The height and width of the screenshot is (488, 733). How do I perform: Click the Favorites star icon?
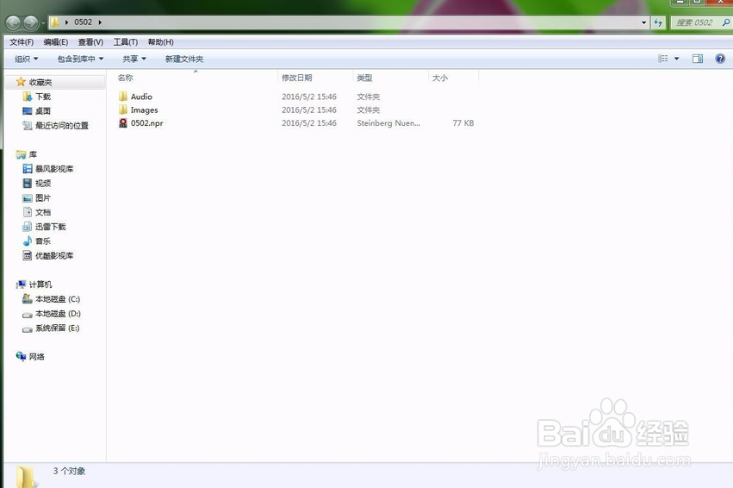point(21,82)
